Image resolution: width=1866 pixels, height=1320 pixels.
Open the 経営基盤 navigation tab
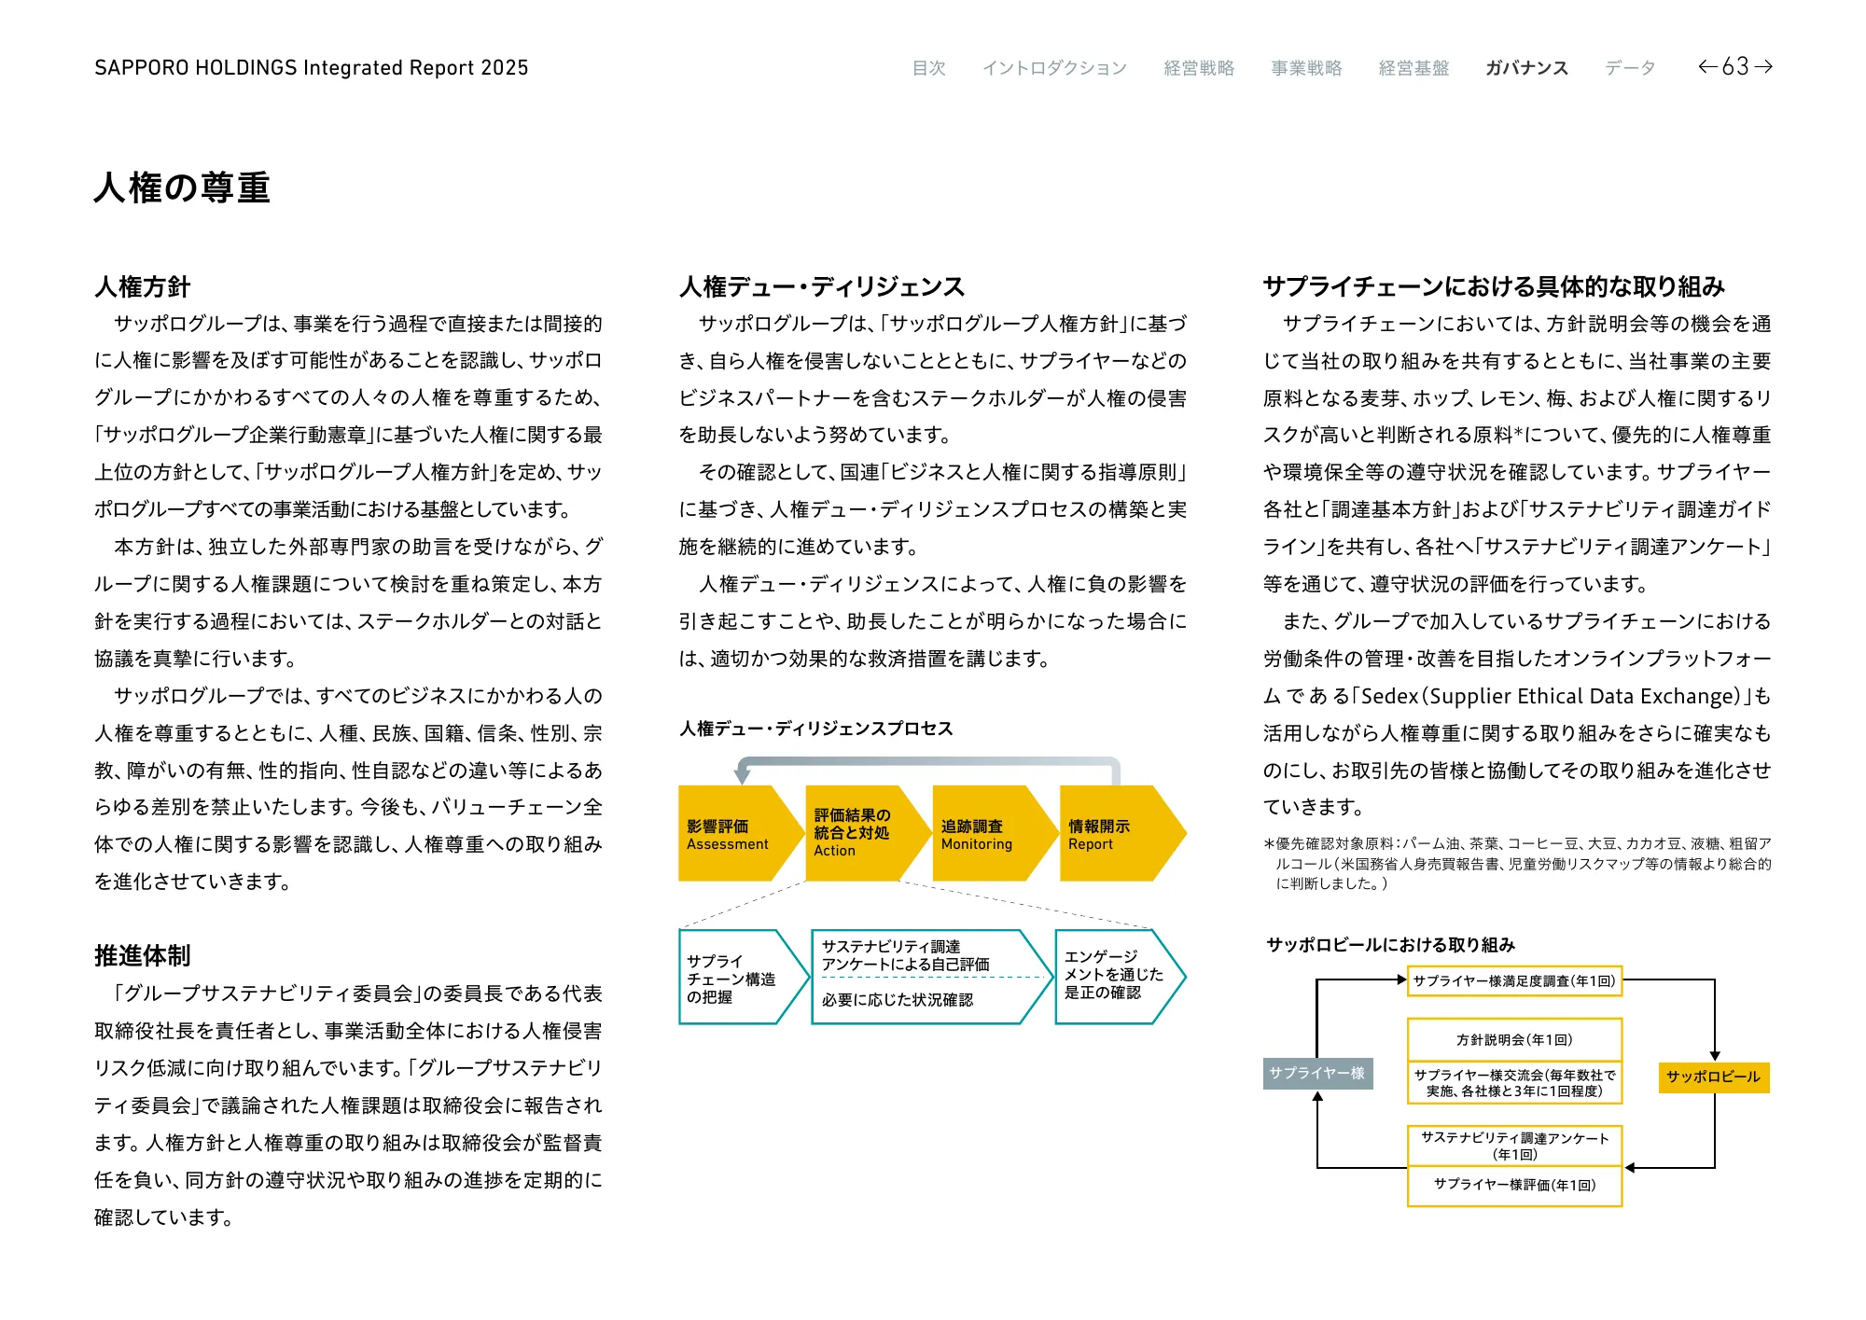pyautogui.click(x=1413, y=68)
